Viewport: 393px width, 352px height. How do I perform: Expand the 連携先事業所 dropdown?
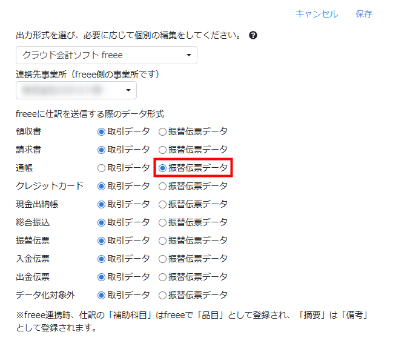coord(76,90)
